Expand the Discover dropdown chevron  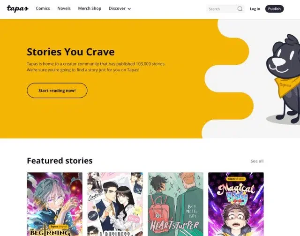pyautogui.click(x=129, y=9)
